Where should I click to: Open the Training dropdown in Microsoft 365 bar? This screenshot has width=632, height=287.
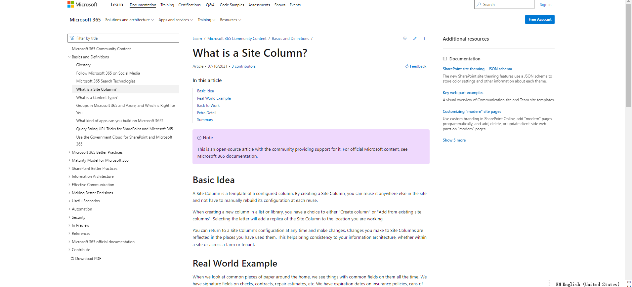tap(206, 20)
